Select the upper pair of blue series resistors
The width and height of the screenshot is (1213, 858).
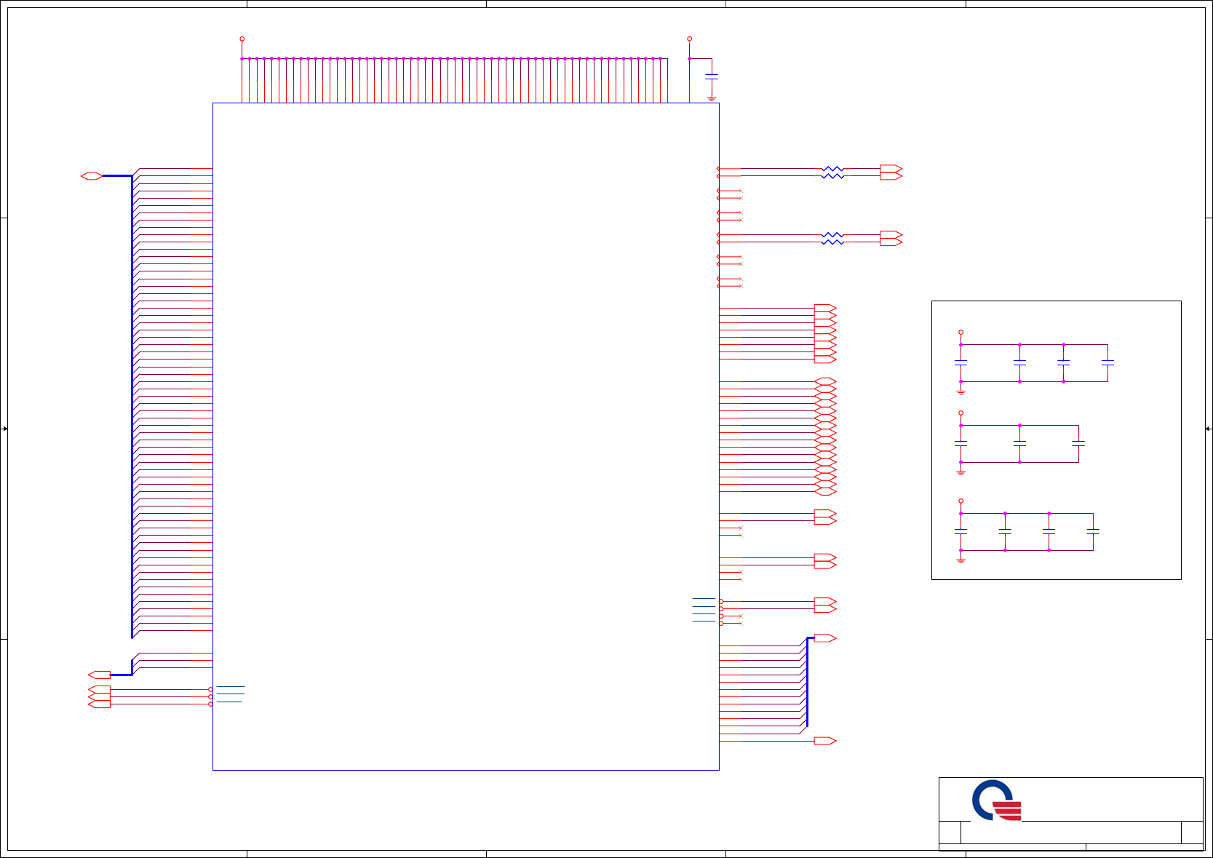pos(832,172)
